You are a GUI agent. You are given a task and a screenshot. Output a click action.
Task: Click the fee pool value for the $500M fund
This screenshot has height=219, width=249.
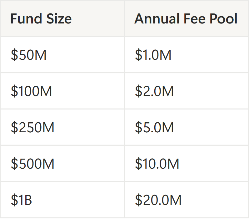157,164
